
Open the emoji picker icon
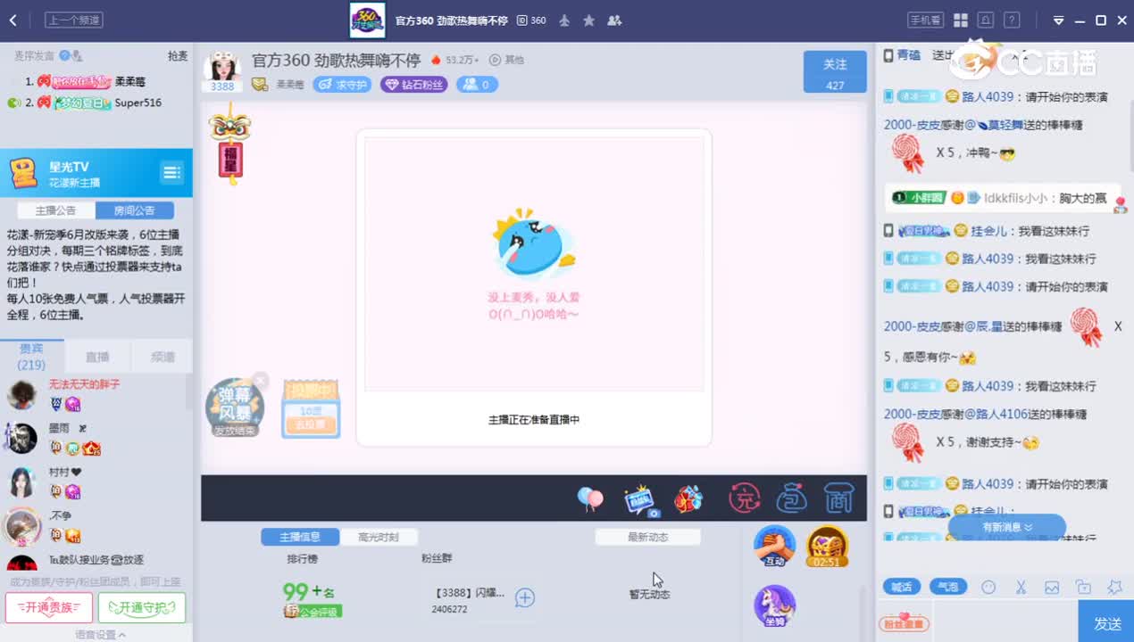(x=988, y=587)
